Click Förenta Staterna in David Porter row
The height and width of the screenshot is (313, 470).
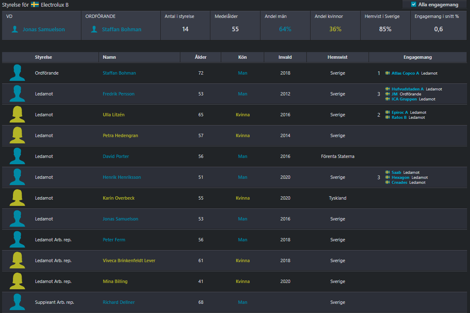click(x=338, y=156)
